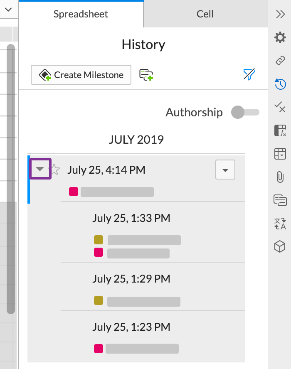291x369 pixels.
Task: Switch to the Spreadsheet tab
Action: 81,14
